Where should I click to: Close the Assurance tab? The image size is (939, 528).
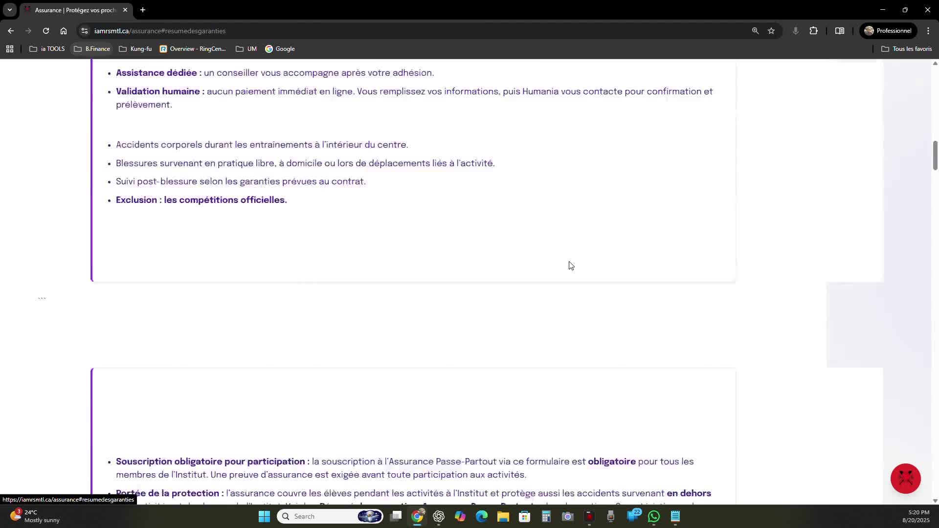[x=125, y=10]
